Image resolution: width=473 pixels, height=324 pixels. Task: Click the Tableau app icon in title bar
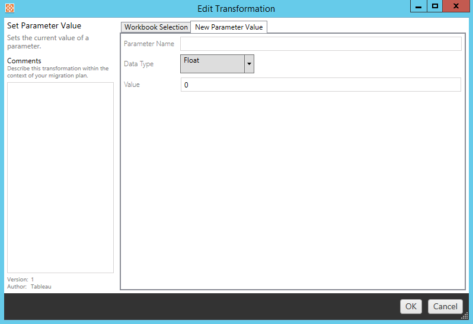click(x=9, y=9)
